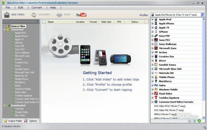Collapse the Common Used Video Formats group
Image resolution: width=207 pixels, height=130 pixels.
(x=152, y=102)
